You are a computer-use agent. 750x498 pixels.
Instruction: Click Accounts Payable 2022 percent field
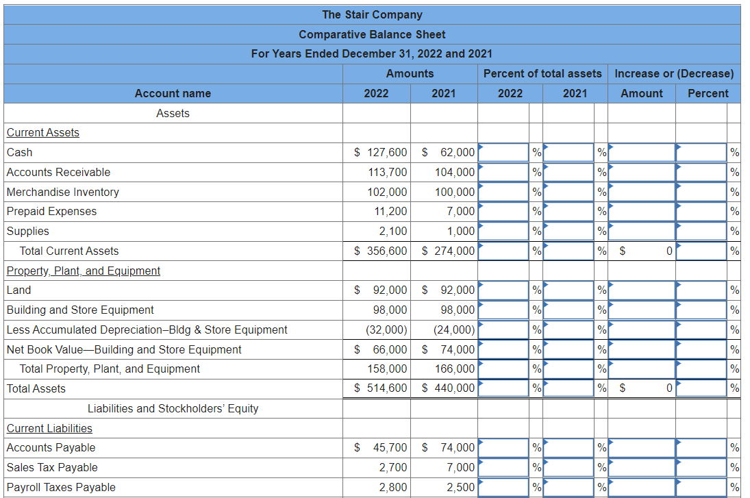point(503,448)
